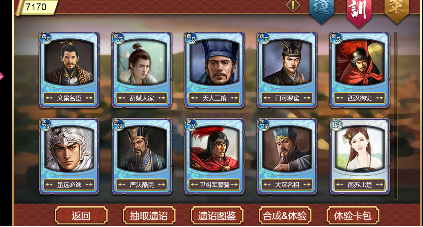Viewport: 423px width, 227px height.
Task: Select the 辞赋大家 card portrait
Action: (142, 70)
